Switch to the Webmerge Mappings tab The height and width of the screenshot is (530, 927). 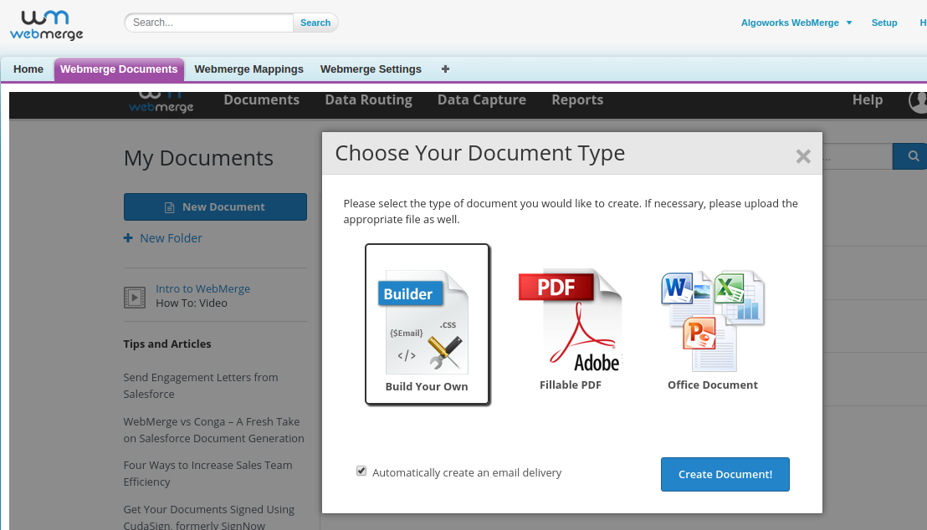[x=248, y=69]
